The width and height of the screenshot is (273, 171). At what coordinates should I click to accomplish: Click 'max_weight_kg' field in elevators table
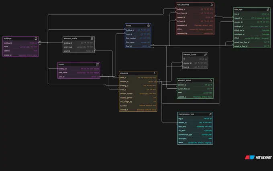pos(138,102)
